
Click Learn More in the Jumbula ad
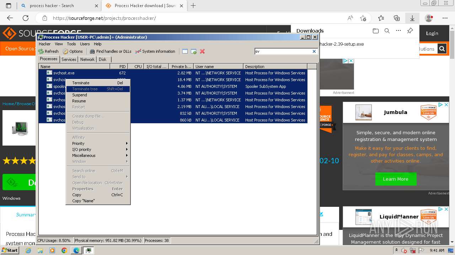[396, 179]
